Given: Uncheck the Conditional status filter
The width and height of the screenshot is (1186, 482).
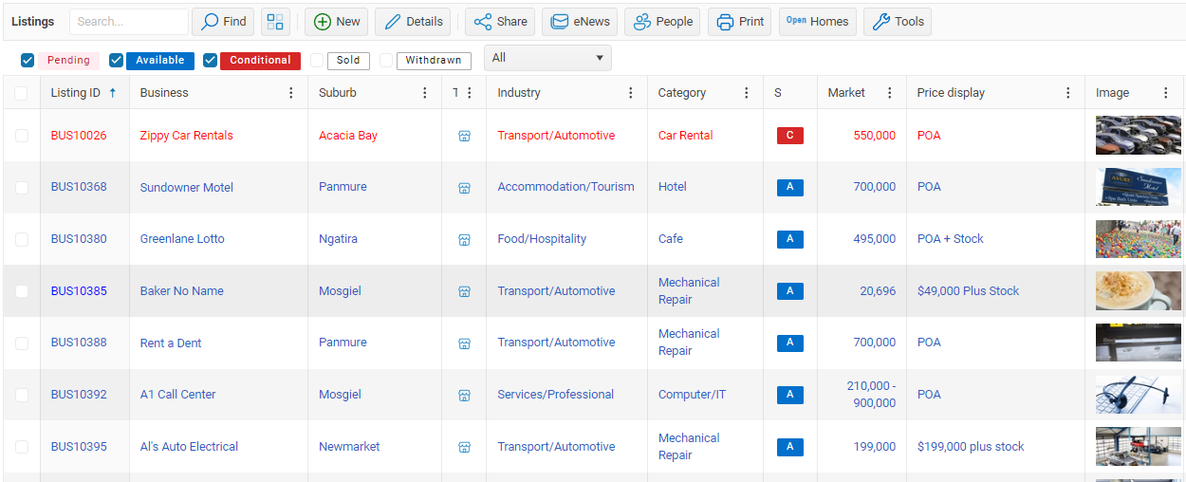Looking at the screenshot, I should [x=210, y=61].
